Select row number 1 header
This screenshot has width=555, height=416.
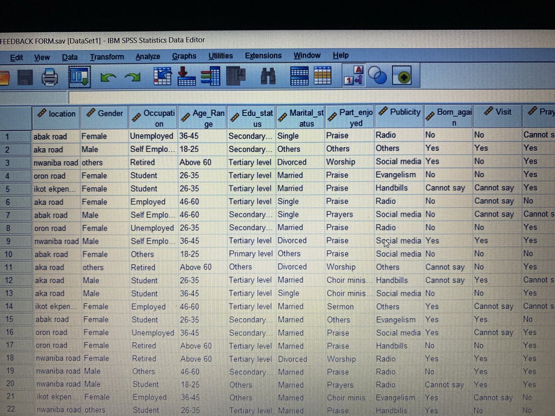(x=16, y=136)
